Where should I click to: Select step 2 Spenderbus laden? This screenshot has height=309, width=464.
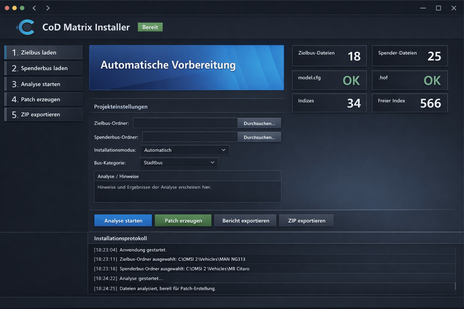click(x=43, y=68)
